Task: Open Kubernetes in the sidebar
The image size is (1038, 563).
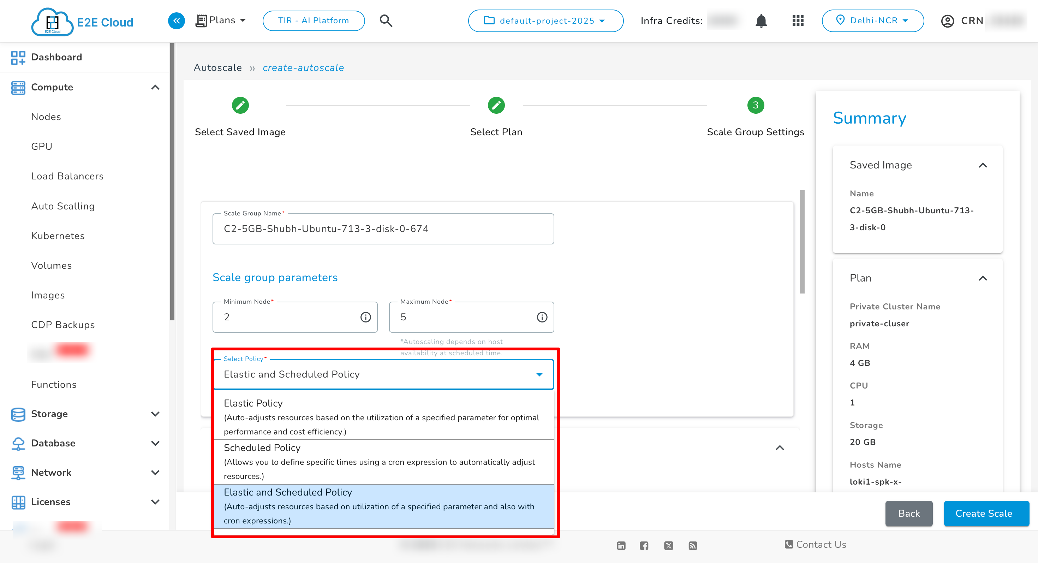Action: pyautogui.click(x=58, y=236)
